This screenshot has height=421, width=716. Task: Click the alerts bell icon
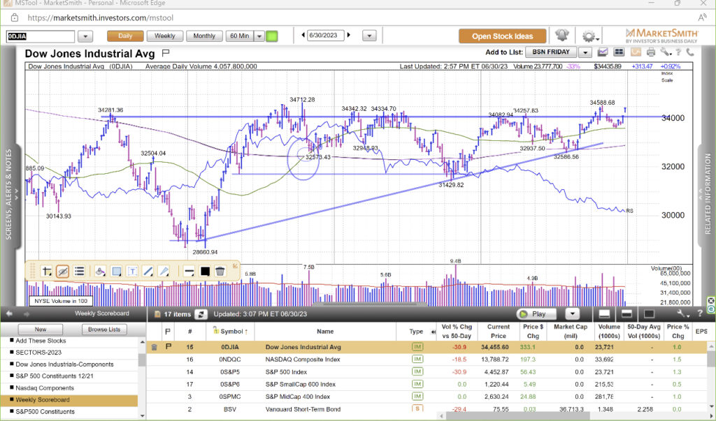coord(561,36)
